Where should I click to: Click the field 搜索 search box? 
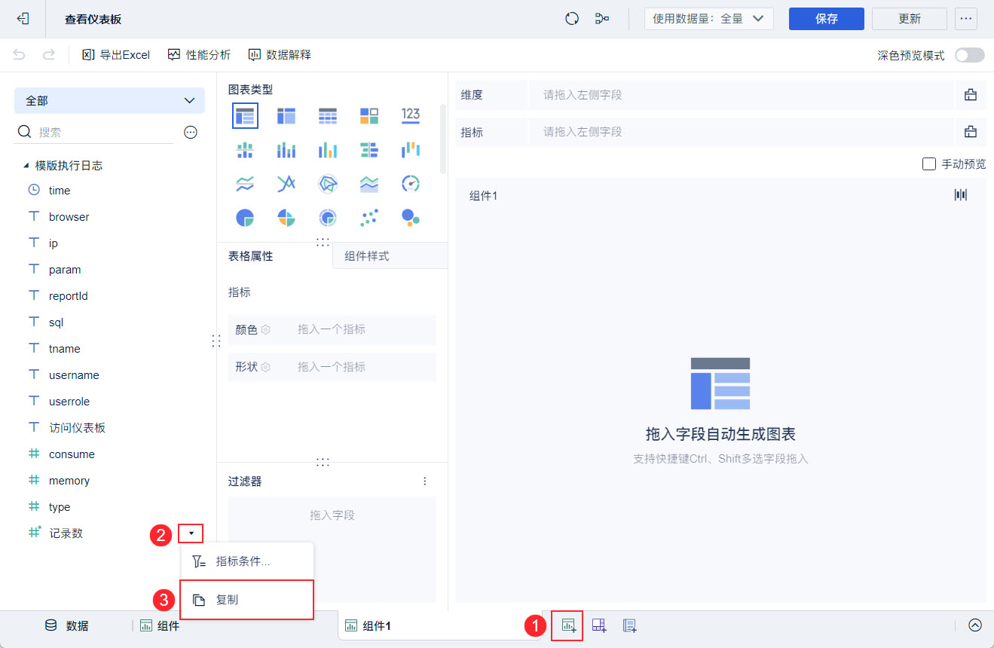(94, 133)
